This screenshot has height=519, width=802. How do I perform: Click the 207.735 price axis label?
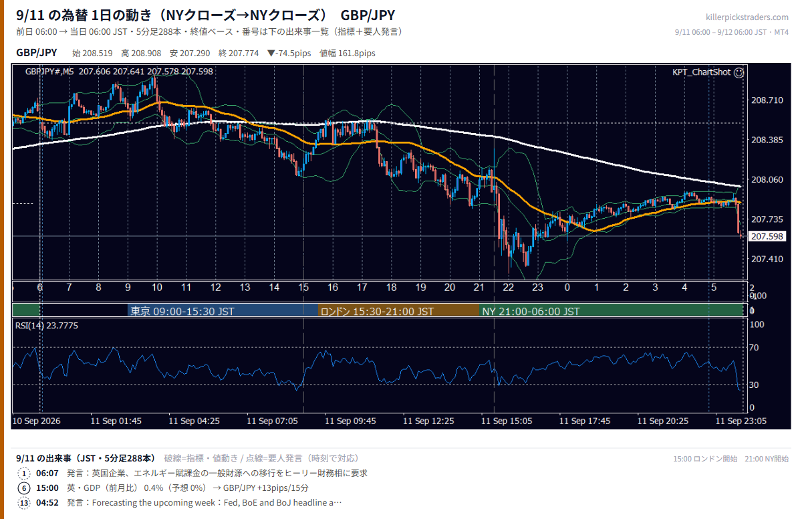(x=767, y=219)
